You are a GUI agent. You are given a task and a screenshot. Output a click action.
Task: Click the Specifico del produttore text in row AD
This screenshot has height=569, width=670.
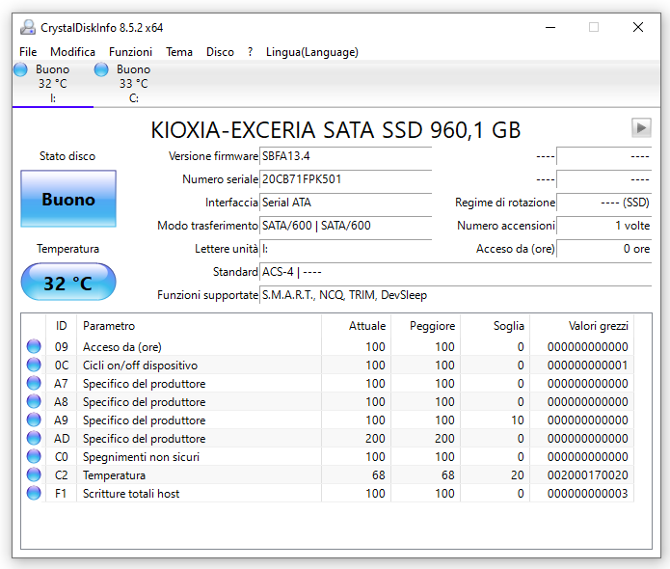tap(144, 439)
